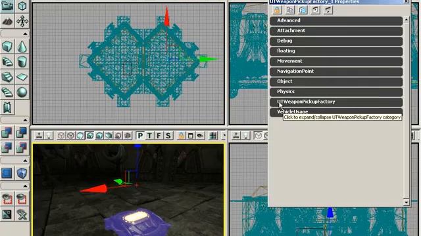Choose the spiral staircase brush builder

coord(7,92)
